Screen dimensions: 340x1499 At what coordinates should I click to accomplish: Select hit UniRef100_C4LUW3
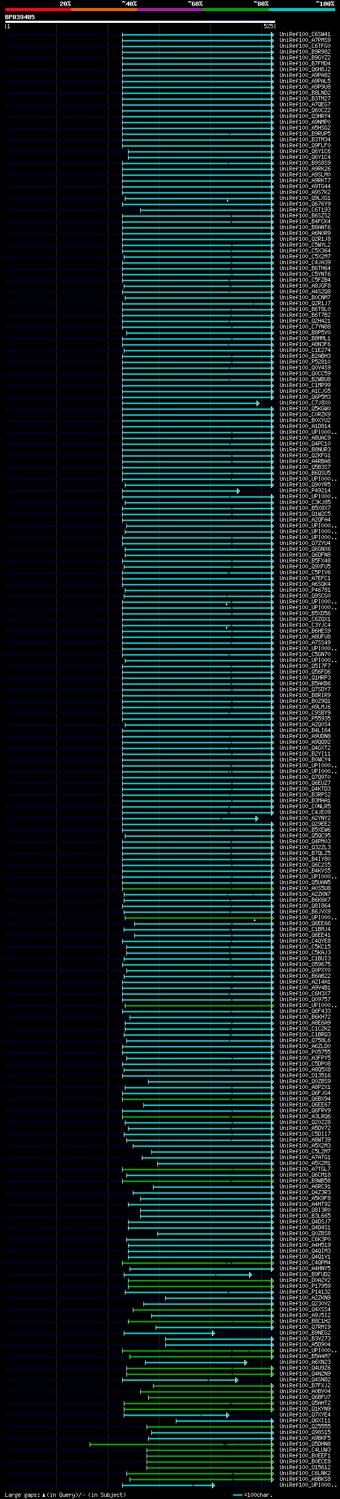(305, 1450)
